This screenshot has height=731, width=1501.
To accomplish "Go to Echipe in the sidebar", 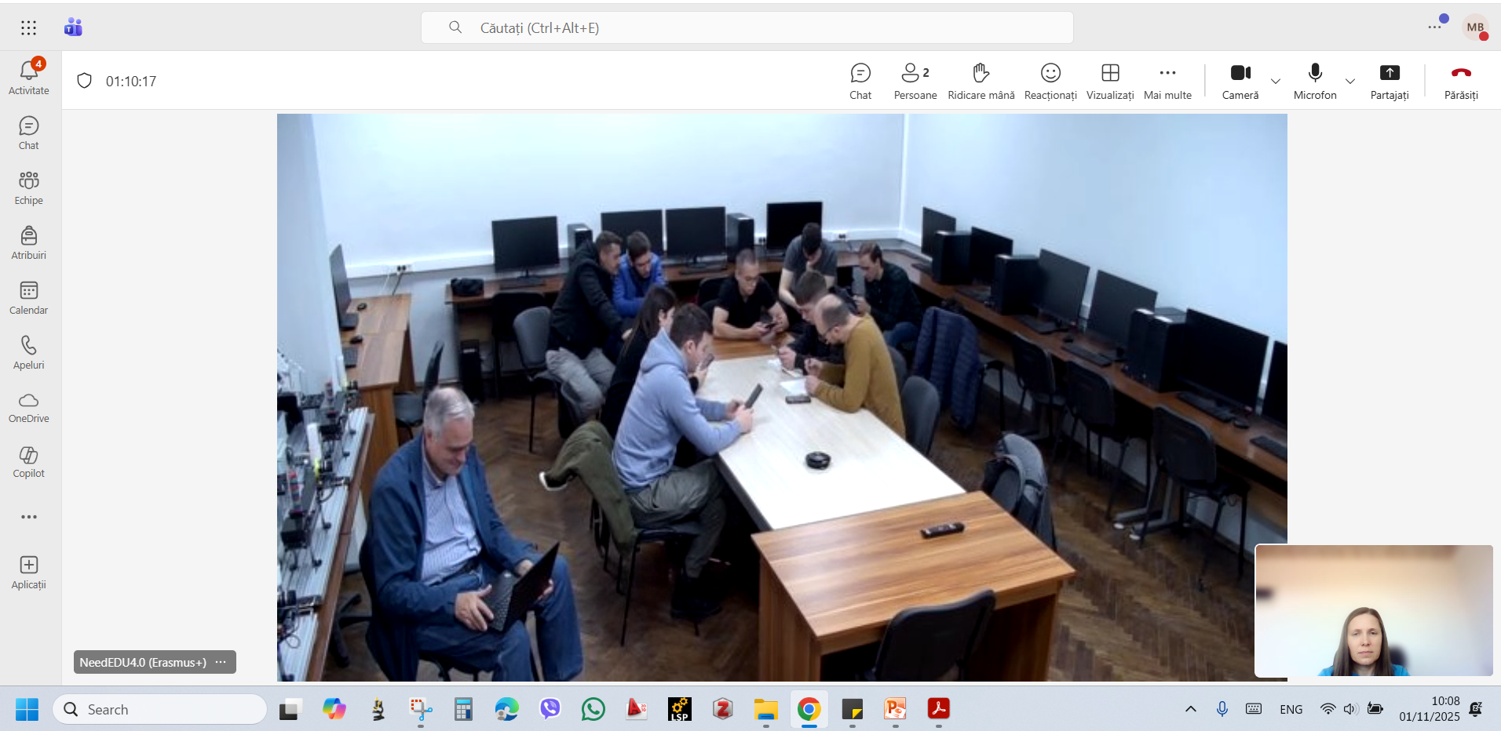I will pyautogui.click(x=29, y=188).
